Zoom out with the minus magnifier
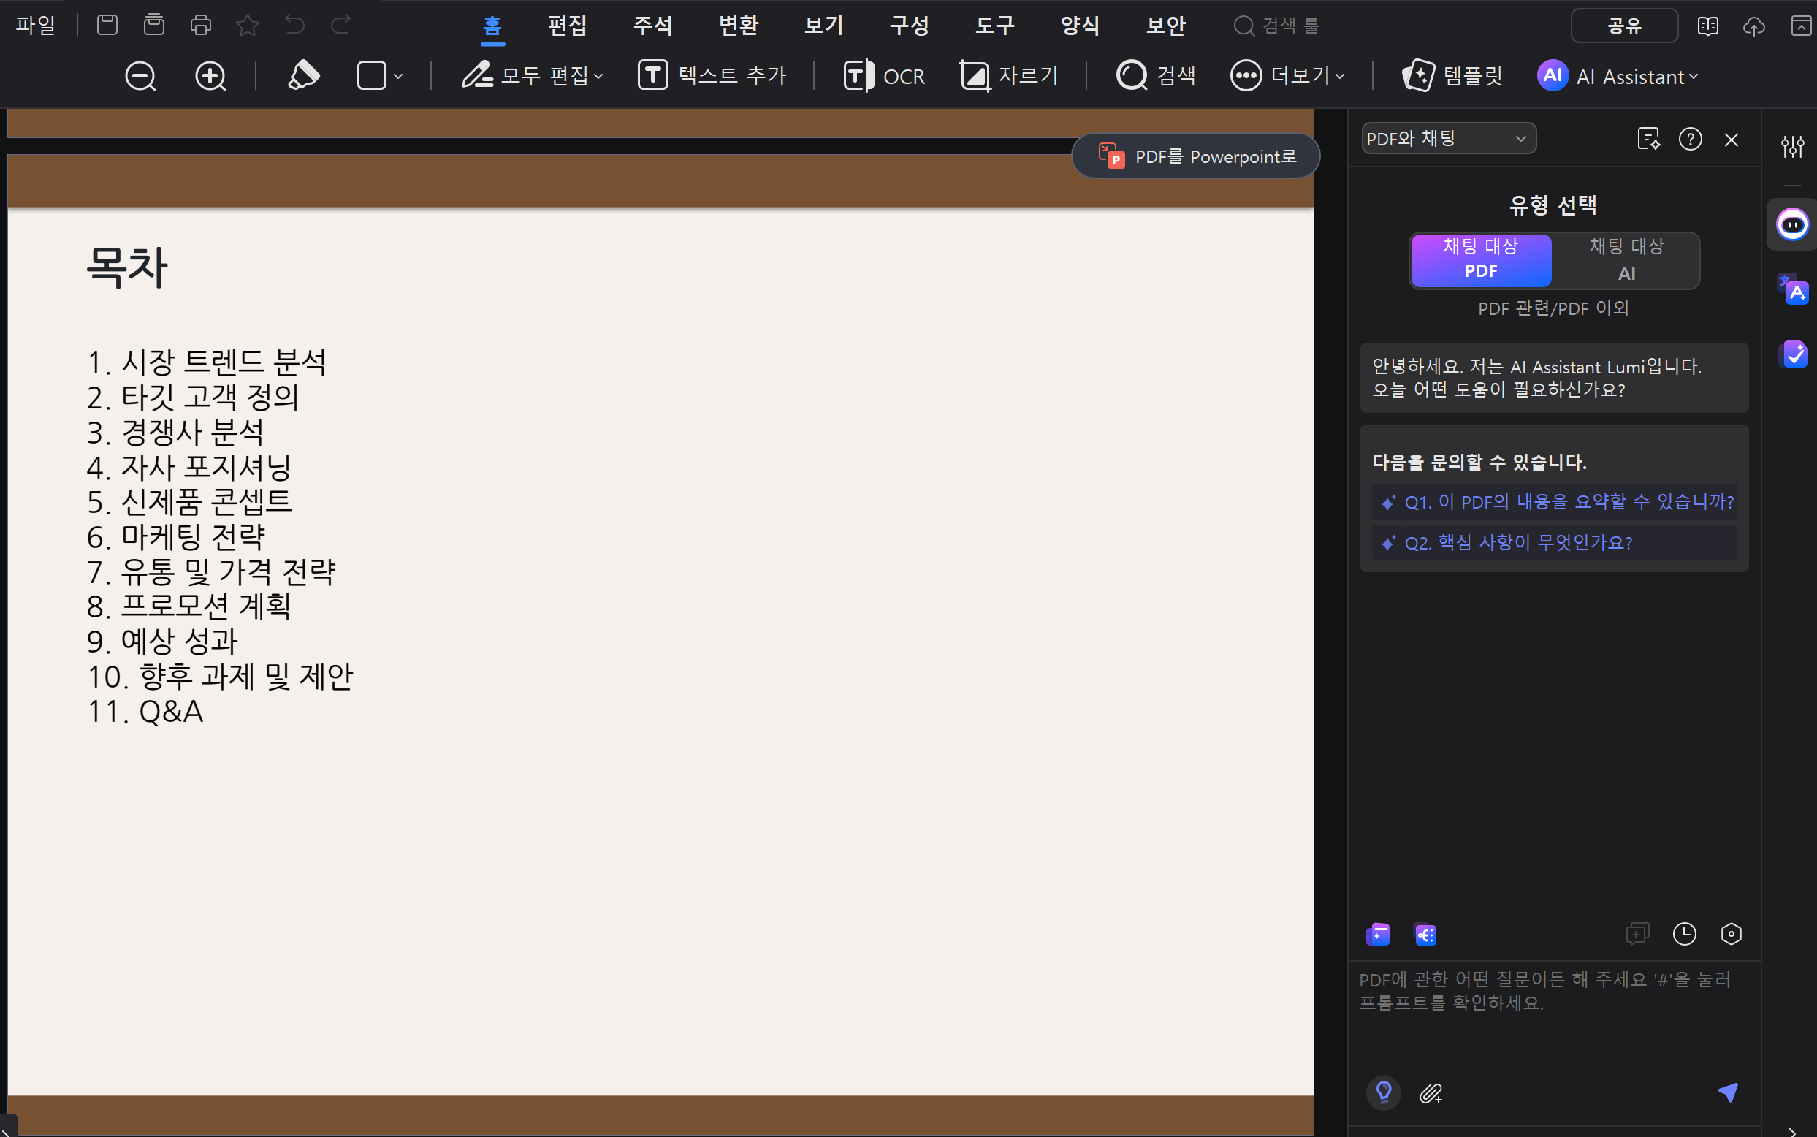1817x1137 pixels. (x=140, y=76)
